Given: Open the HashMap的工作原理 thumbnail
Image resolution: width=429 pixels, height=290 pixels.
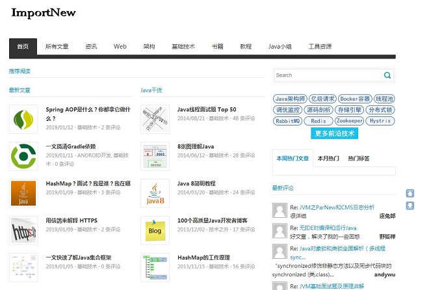Looking at the screenshot, I should (155, 267).
